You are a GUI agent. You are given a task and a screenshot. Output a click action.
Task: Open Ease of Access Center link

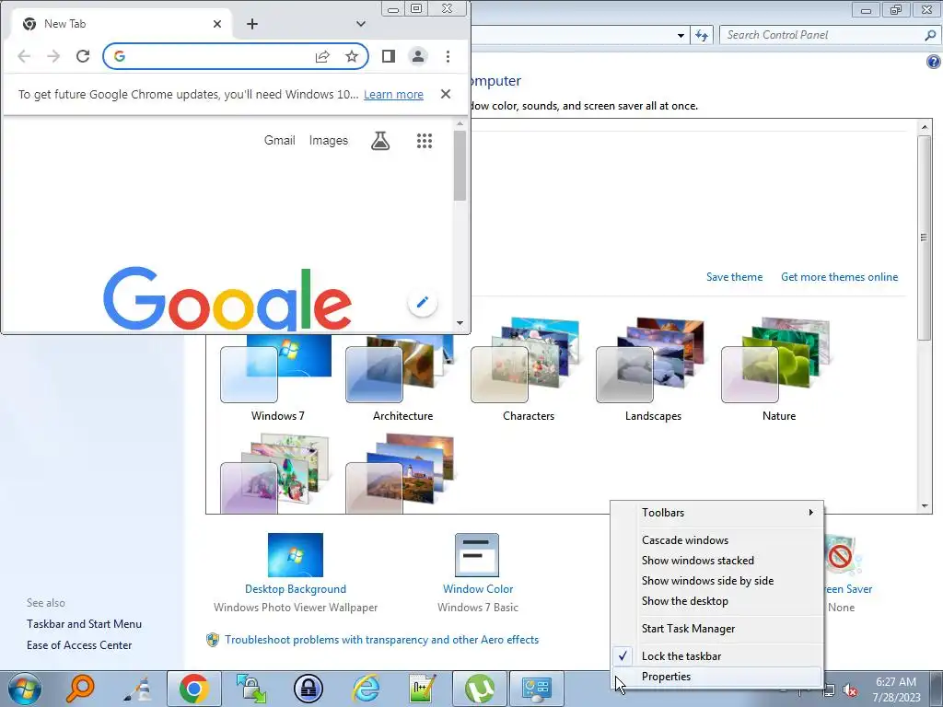coord(79,645)
